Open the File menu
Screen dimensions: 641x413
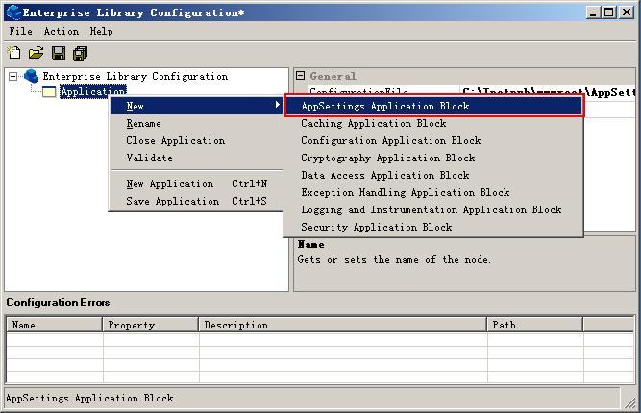pos(20,31)
